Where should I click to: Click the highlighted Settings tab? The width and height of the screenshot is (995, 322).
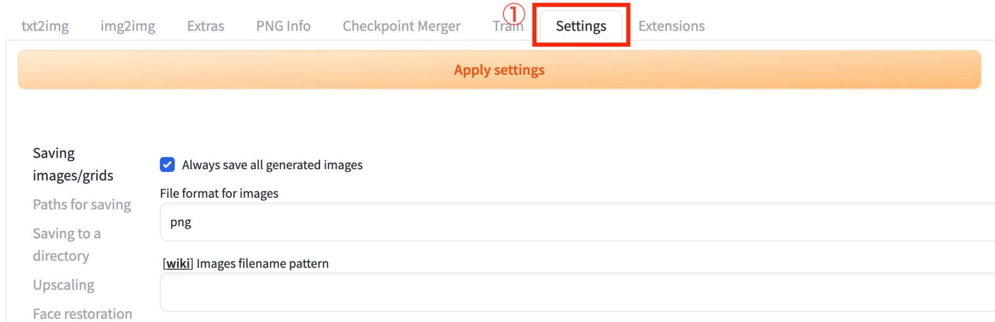click(x=581, y=26)
